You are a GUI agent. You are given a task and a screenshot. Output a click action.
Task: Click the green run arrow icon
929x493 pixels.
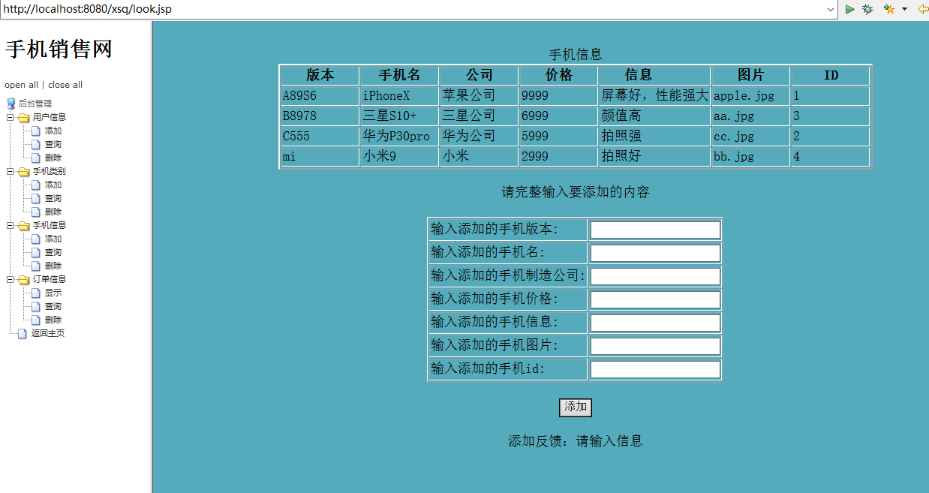(x=849, y=9)
